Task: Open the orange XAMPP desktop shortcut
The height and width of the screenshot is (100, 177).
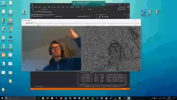Action: pyautogui.click(x=3, y=56)
